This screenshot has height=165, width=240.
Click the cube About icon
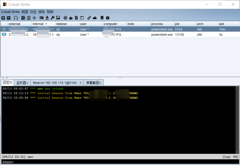coord(108,18)
